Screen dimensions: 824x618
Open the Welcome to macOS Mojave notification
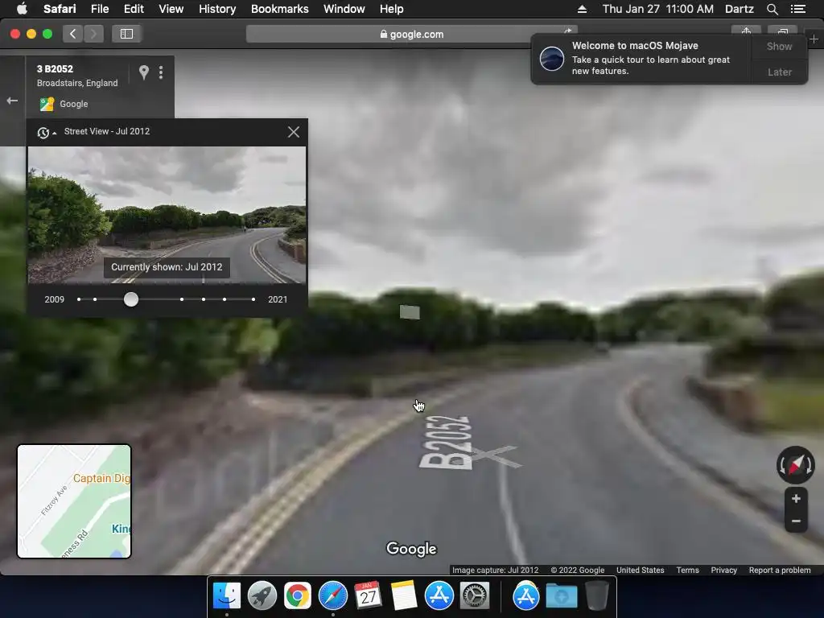(641, 58)
